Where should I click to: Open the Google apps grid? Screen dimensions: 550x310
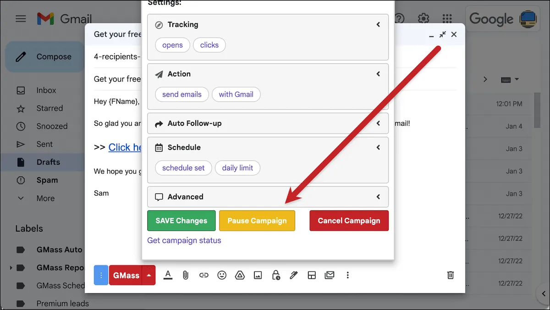coord(447,19)
